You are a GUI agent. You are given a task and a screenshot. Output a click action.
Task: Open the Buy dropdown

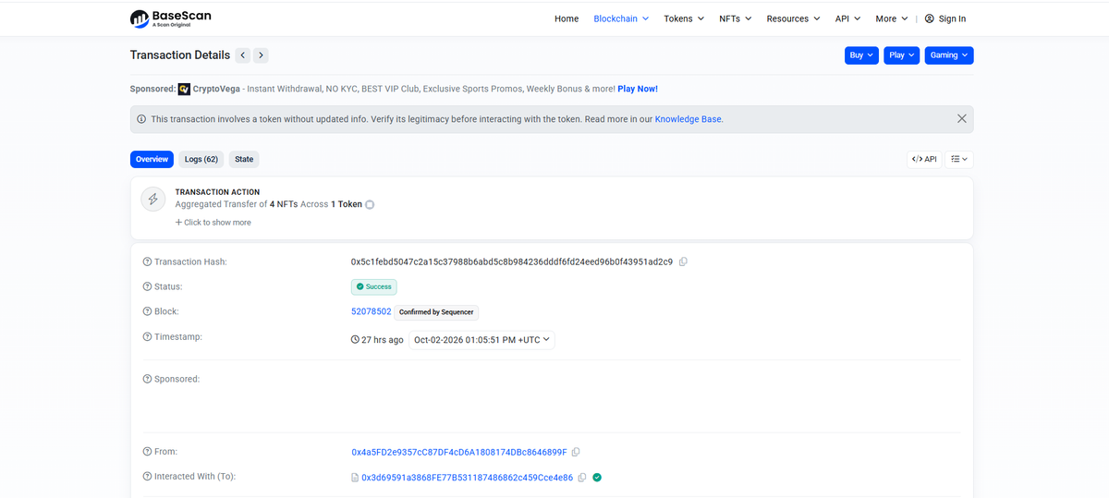pos(861,55)
